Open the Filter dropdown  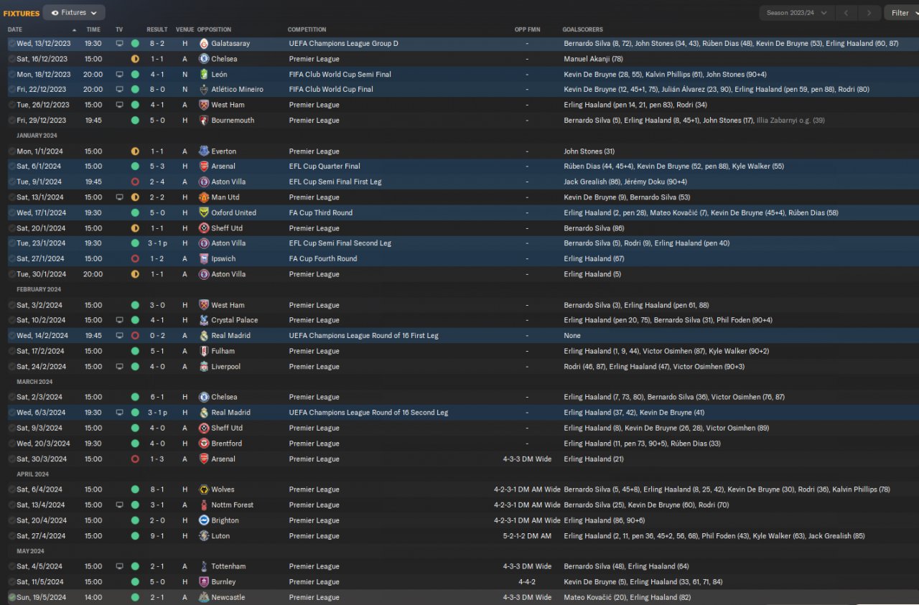903,13
